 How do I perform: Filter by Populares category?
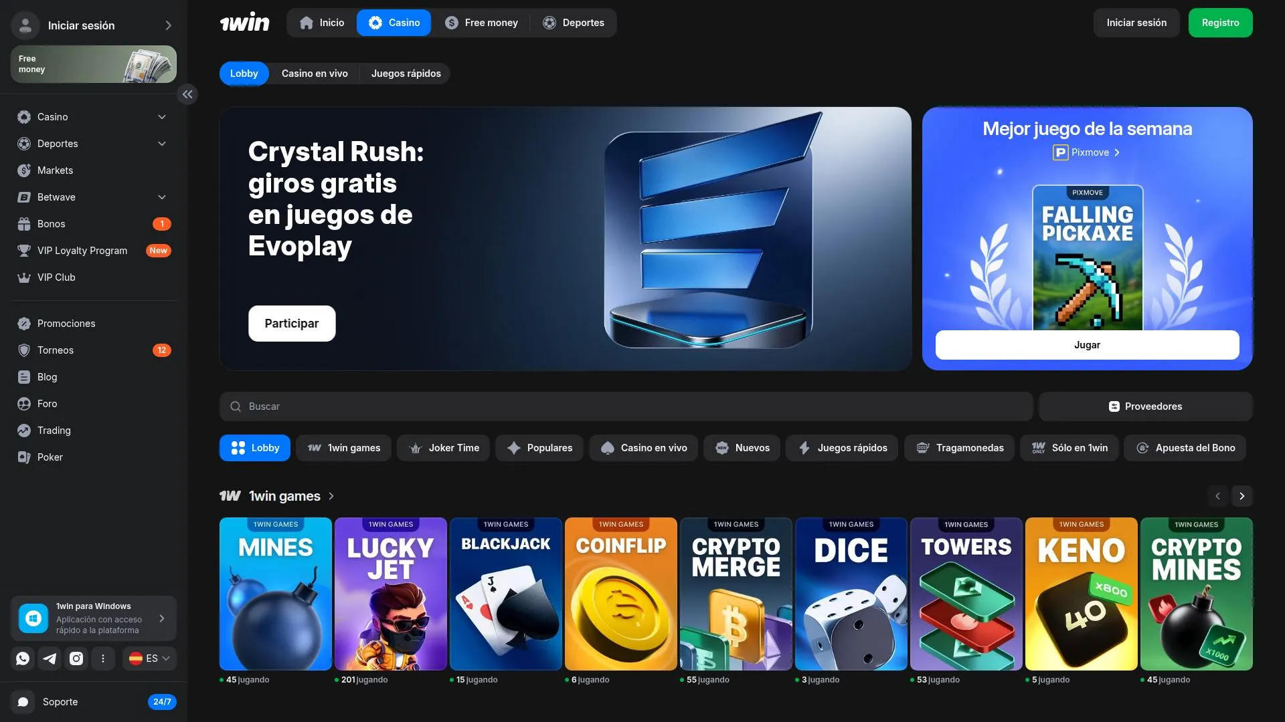click(x=539, y=448)
